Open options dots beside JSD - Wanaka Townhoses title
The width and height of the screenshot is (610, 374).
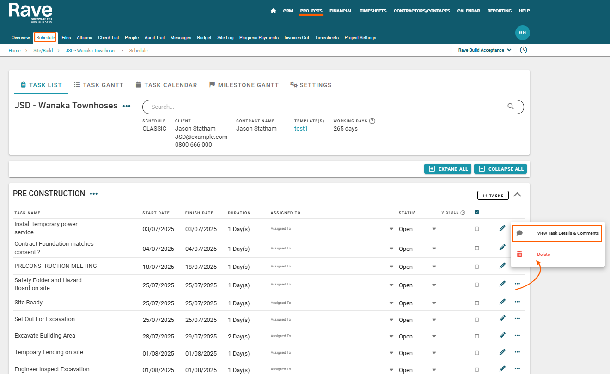coord(127,106)
